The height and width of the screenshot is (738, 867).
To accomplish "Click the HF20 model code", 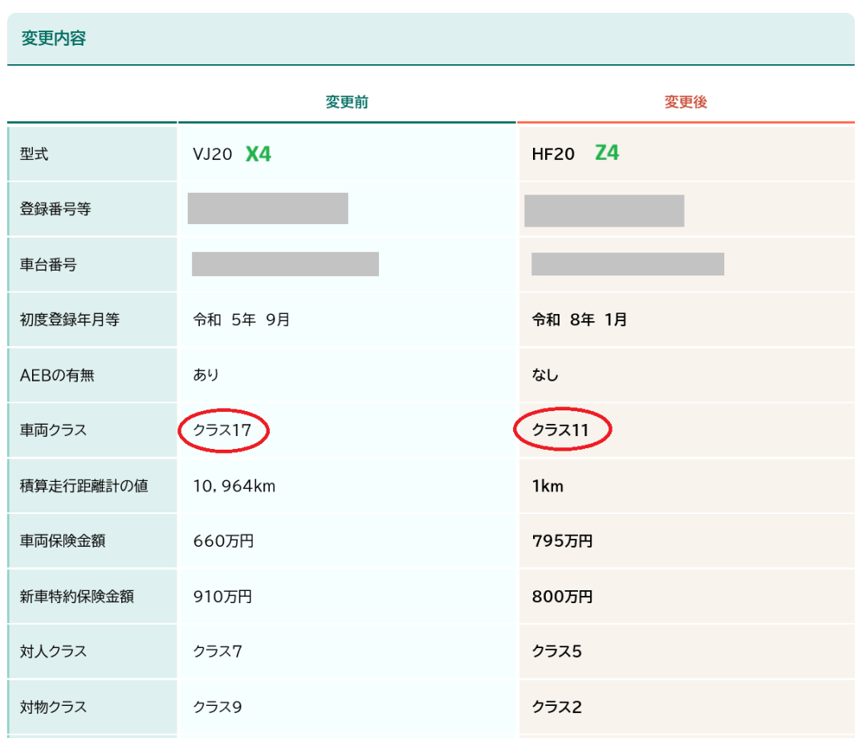I will [553, 155].
